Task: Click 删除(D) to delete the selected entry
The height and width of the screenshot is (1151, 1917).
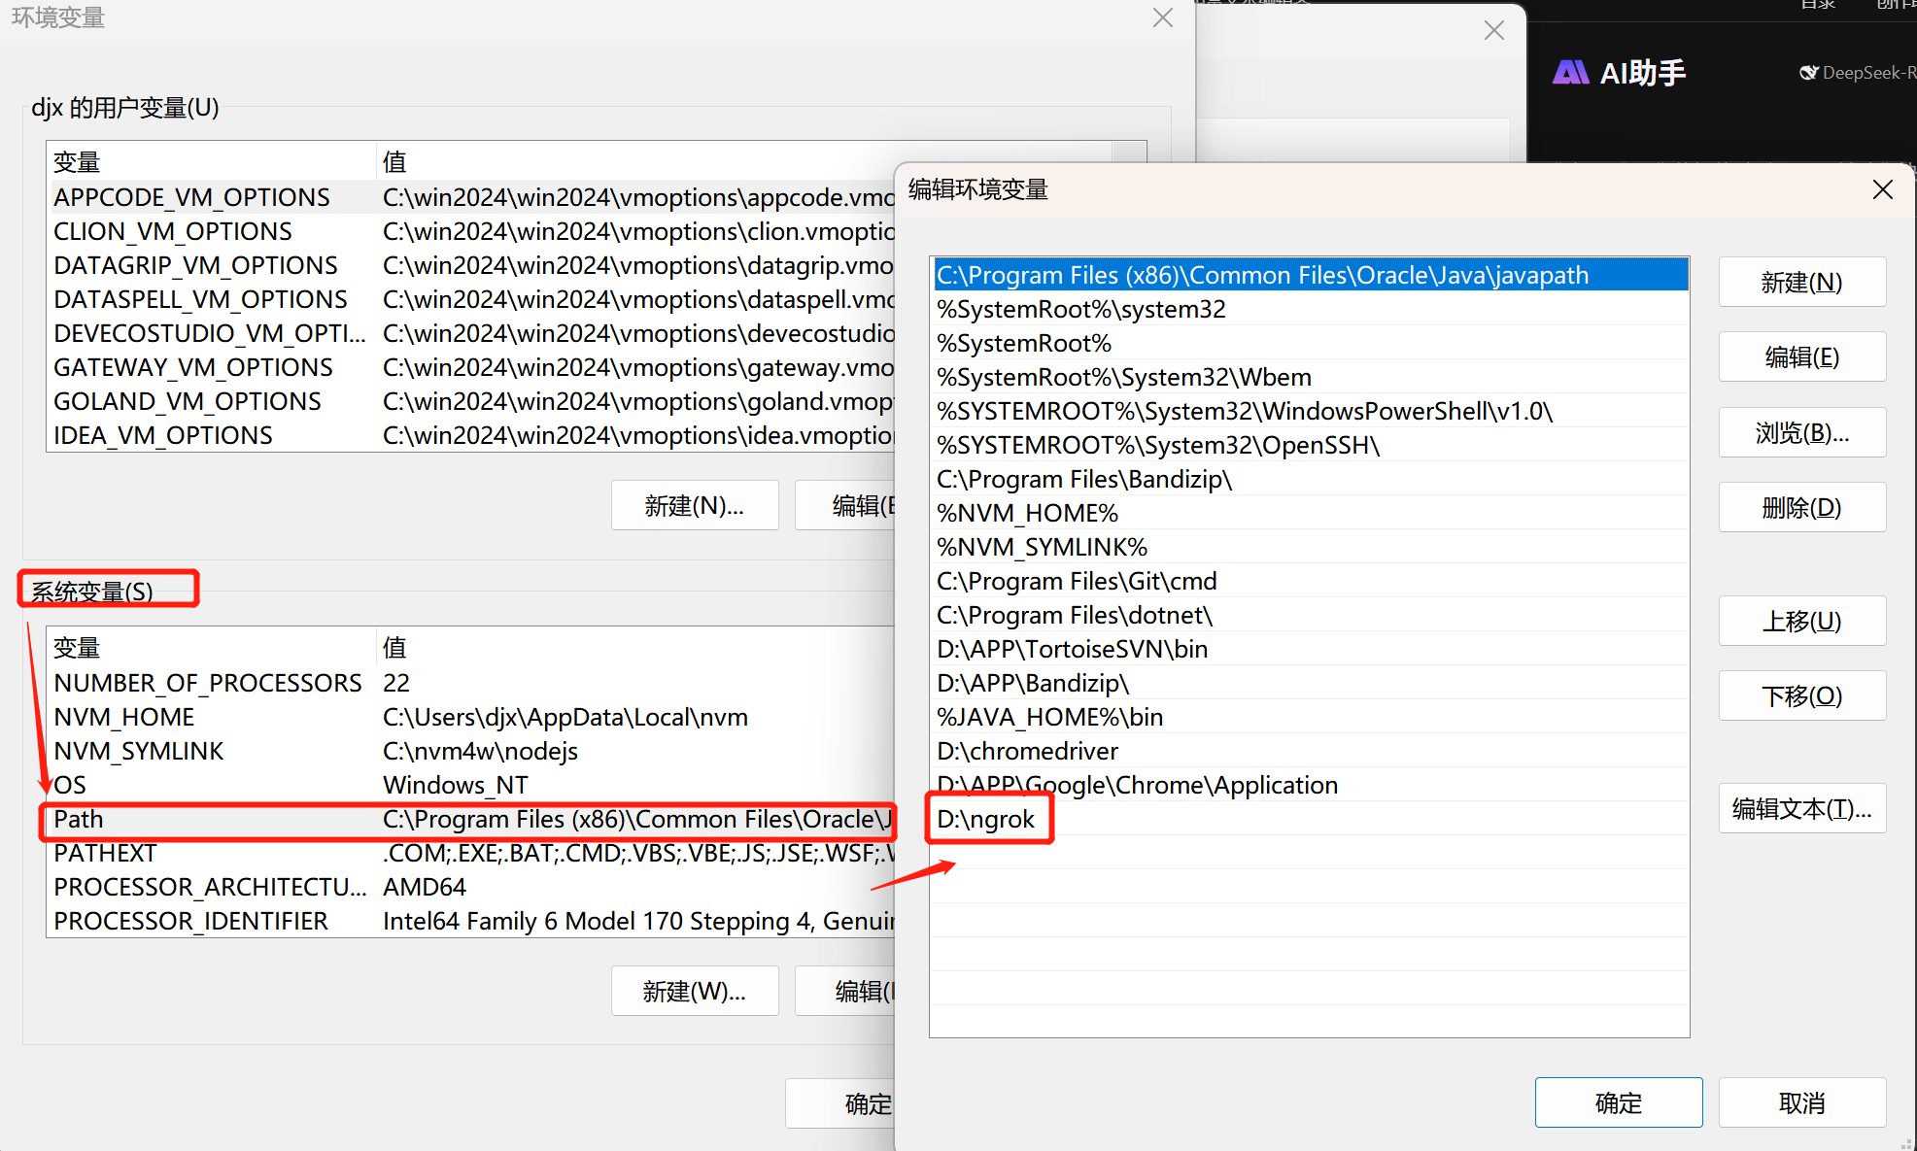Action: coord(1801,506)
